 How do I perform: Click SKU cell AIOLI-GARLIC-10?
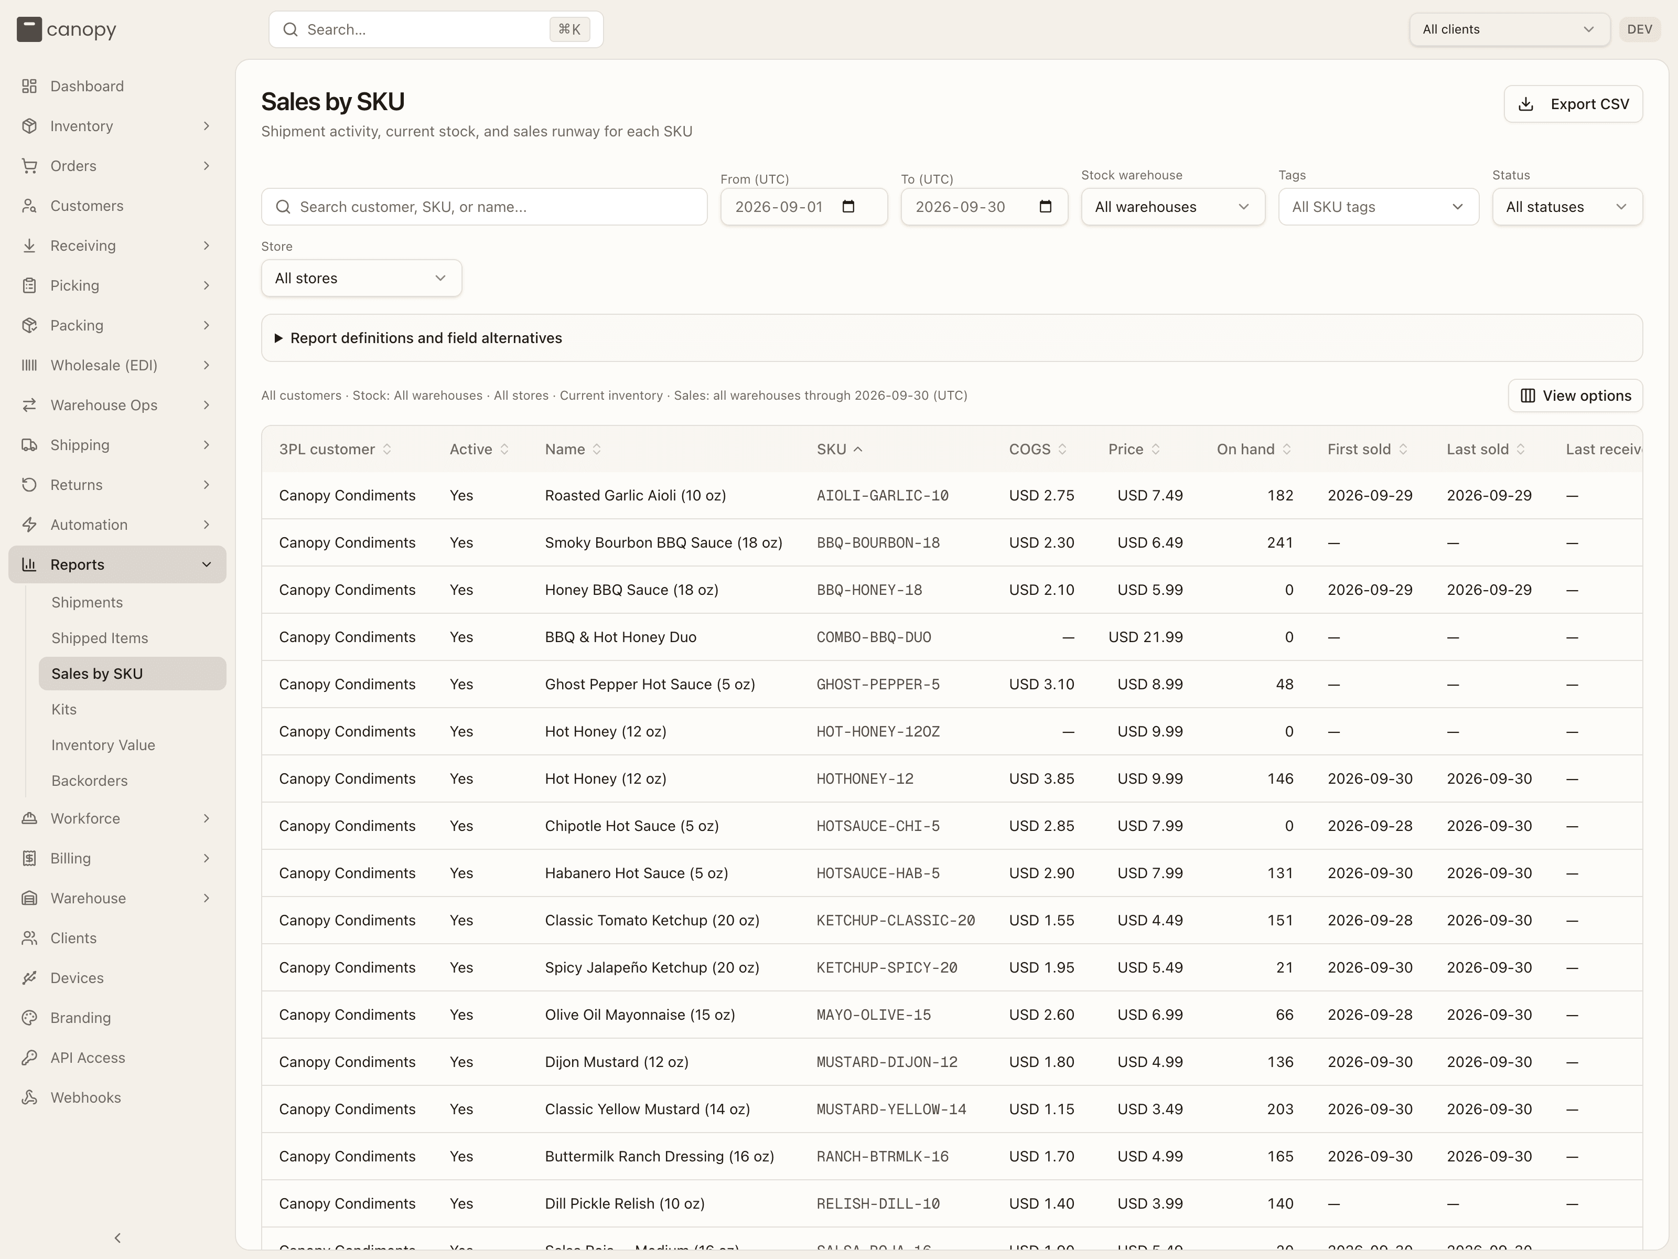[x=883, y=496]
